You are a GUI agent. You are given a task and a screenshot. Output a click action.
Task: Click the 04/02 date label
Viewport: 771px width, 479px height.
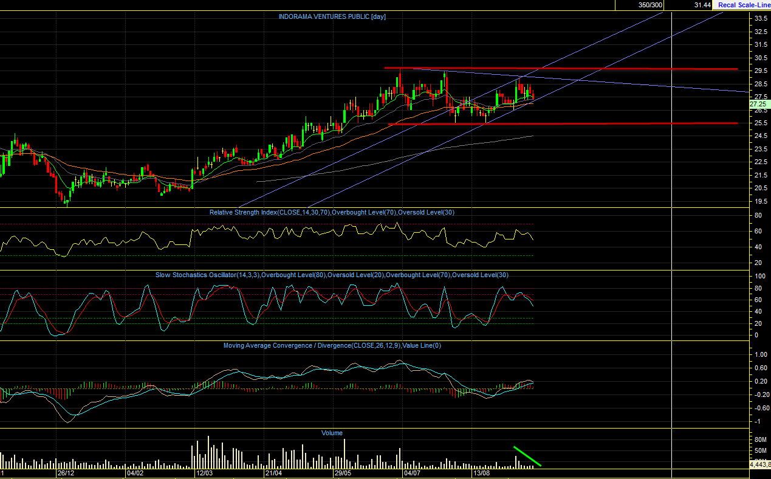tap(135, 473)
